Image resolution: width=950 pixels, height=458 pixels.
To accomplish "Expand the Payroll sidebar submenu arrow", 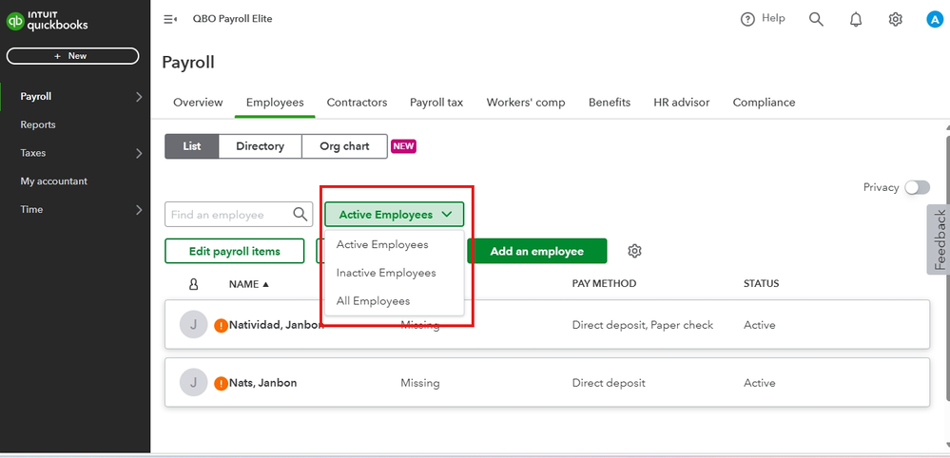I will [139, 96].
